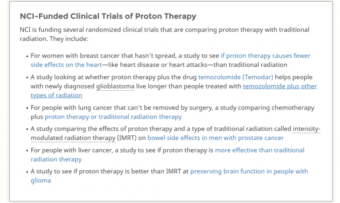Visit the 'proton therapy or traditional radiation therapy' link
The width and height of the screenshot is (340, 203).
(113, 117)
